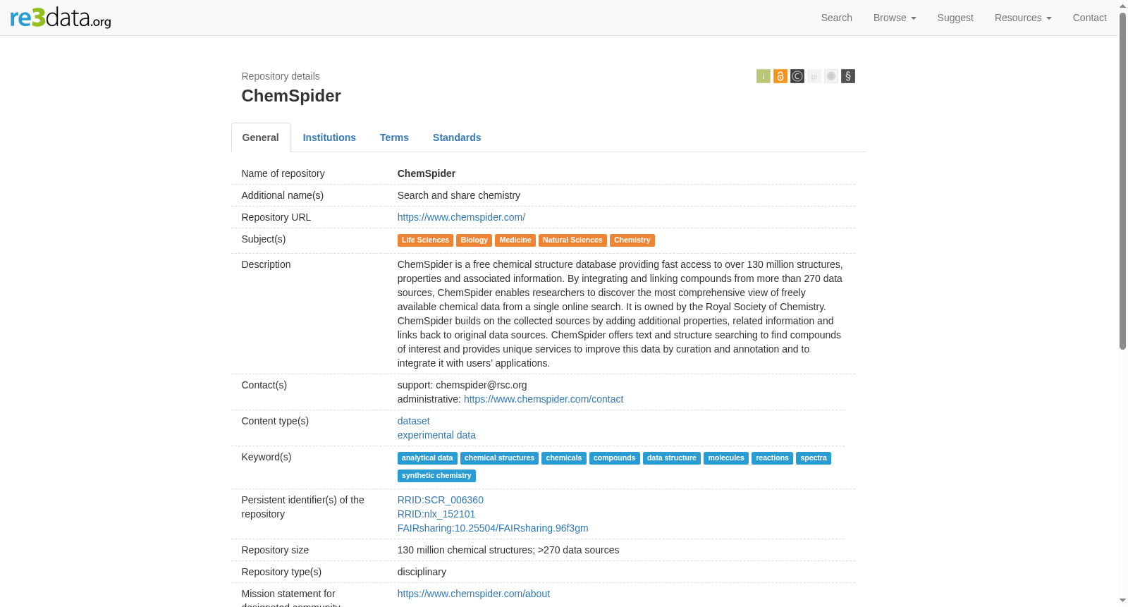Click the Life Sciences subject tag
Viewport: 1128px width, 607px height.
[x=425, y=240]
